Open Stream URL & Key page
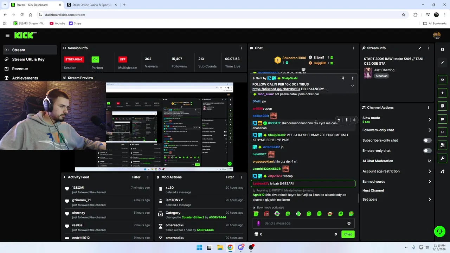This screenshot has width=450, height=253. click(29, 59)
